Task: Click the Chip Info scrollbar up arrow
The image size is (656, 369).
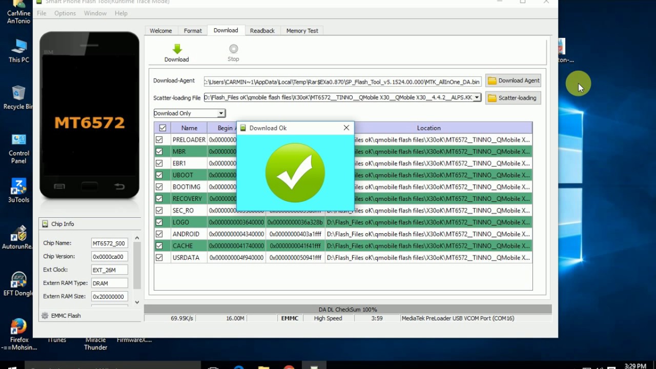Action: [x=137, y=238]
